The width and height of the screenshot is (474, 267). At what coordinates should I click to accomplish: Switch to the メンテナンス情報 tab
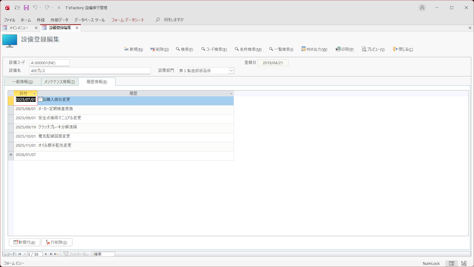tap(60, 82)
